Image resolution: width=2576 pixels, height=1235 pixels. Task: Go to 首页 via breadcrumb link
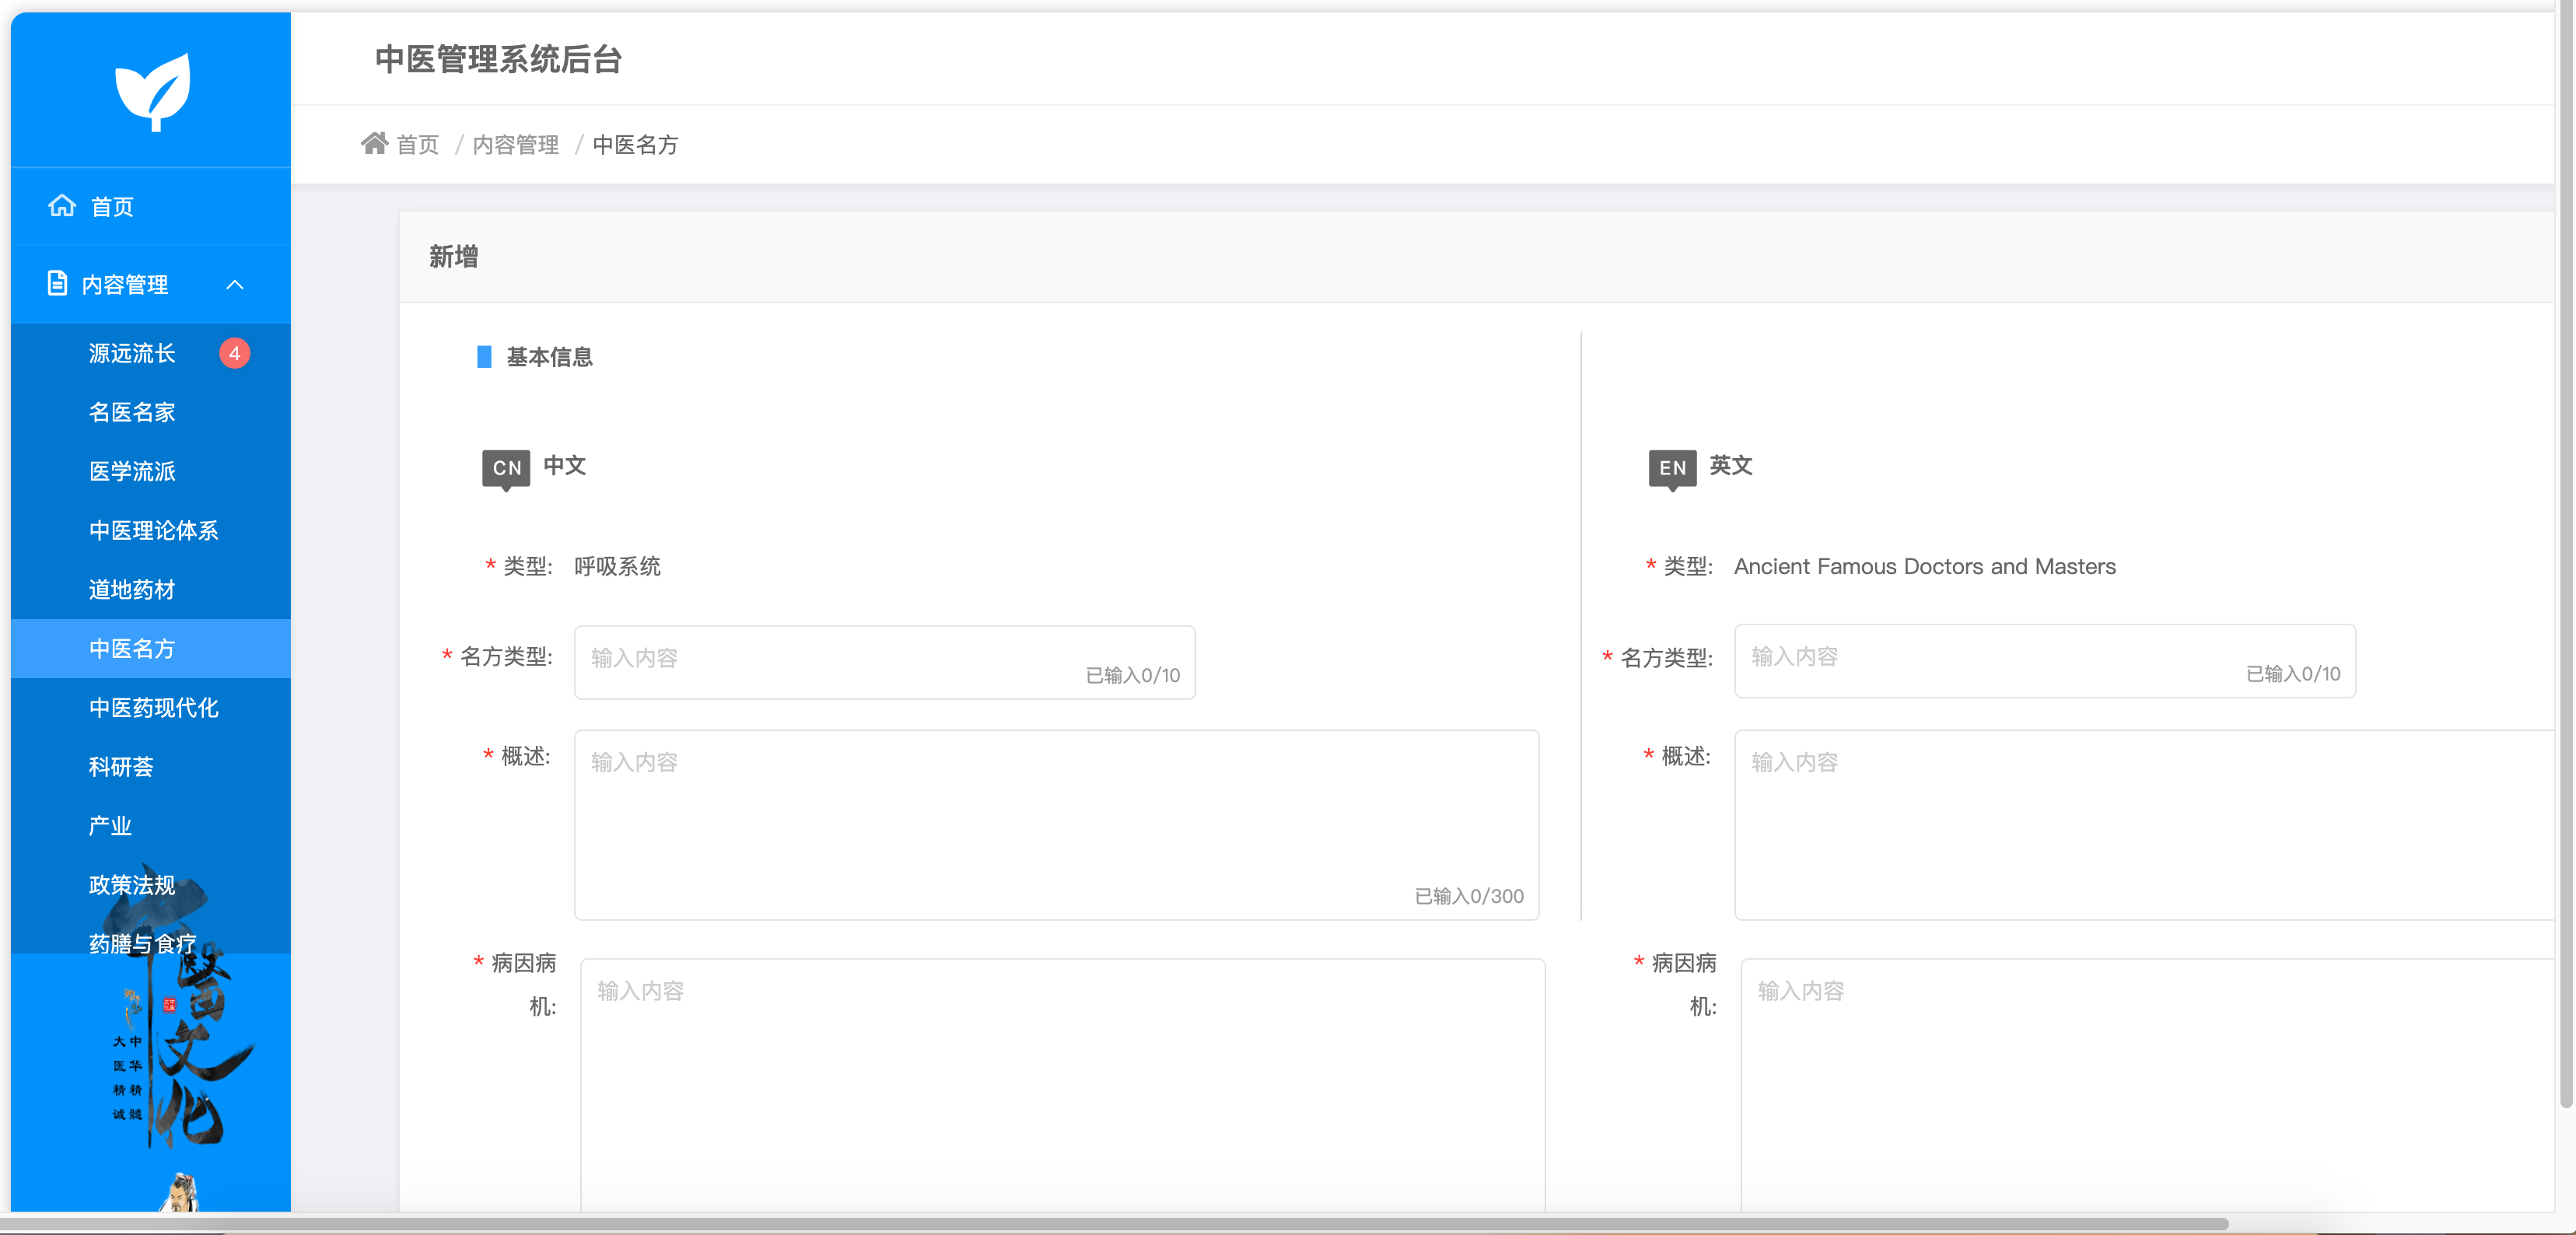pos(418,145)
